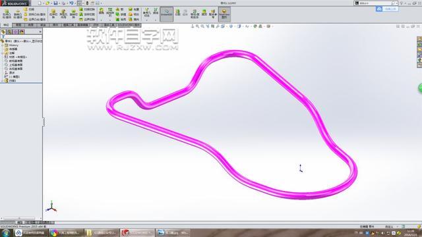Choose the Lofted Cut tool
Viewport: 422px width, 237px height.
(87, 14)
